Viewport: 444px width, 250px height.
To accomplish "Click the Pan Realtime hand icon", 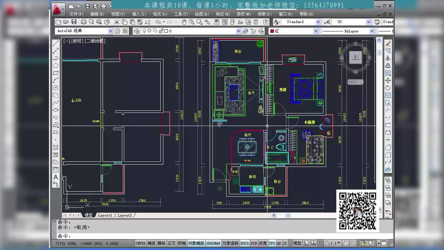I will (184, 22).
